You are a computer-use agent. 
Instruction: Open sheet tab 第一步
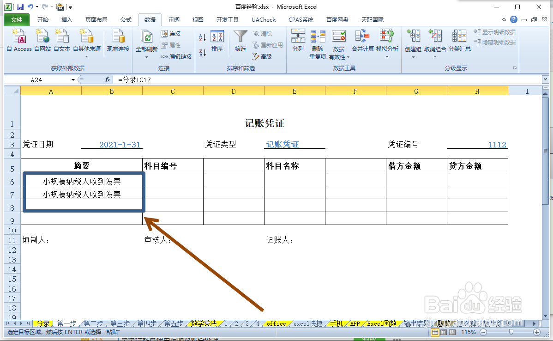66,323
